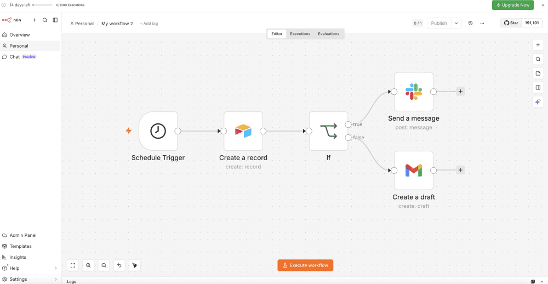Click the Send a message label

414,118
